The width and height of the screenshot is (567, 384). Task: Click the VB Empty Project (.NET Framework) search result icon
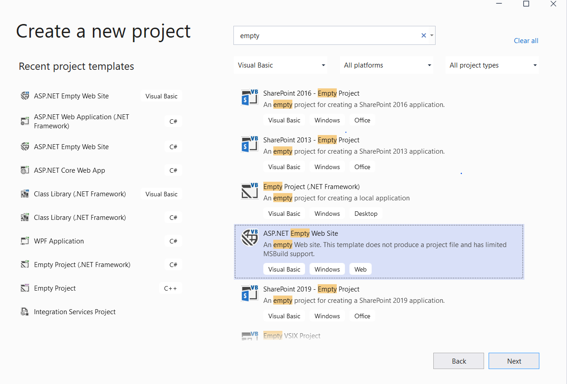click(x=250, y=191)
